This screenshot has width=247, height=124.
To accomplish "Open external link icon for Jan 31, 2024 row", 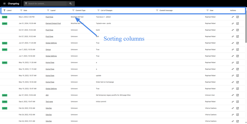I will tap(237, 23).
